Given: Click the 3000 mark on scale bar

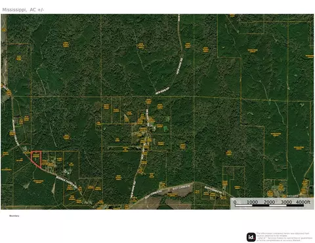Looking at the screenshot, I should tap(286, 202).
